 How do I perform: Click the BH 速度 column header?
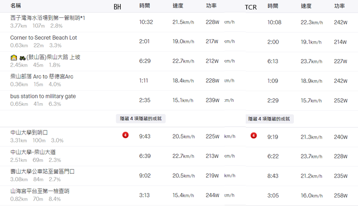178,5
